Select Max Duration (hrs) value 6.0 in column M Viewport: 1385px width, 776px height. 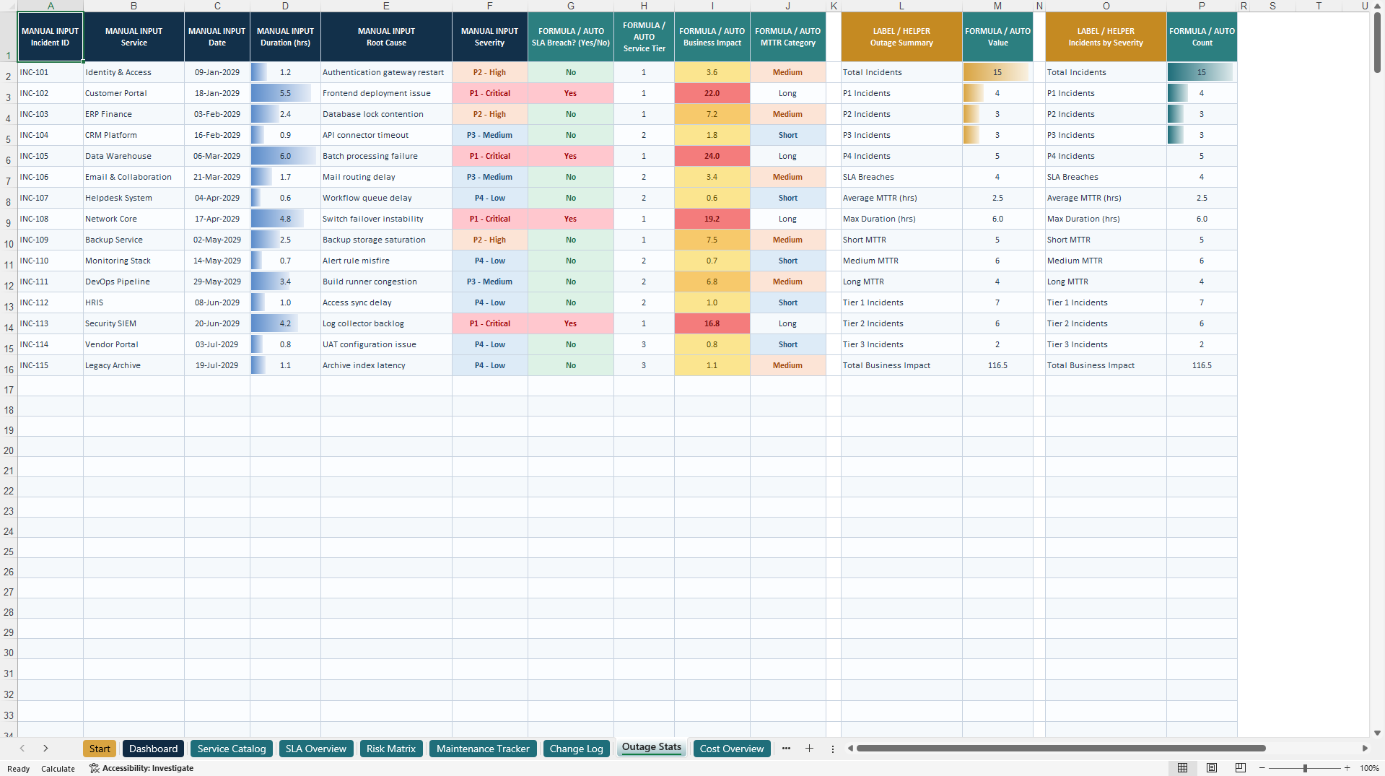click(997, 219)
